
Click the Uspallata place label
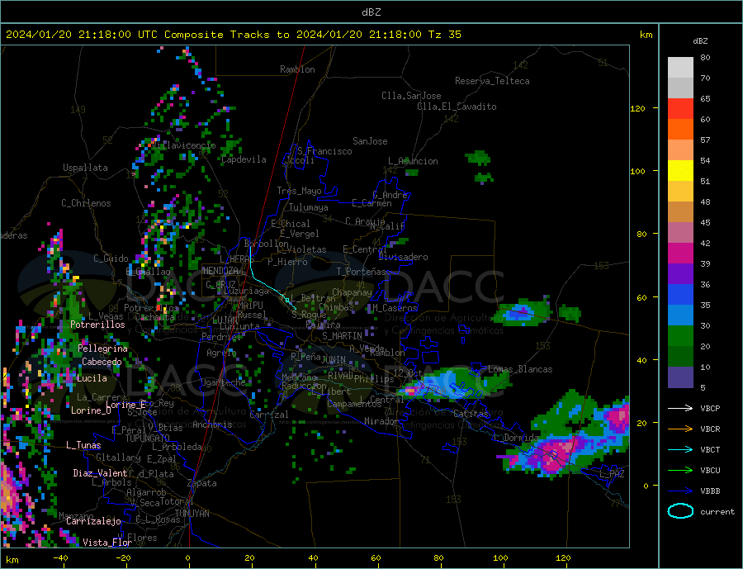point(85,168)
